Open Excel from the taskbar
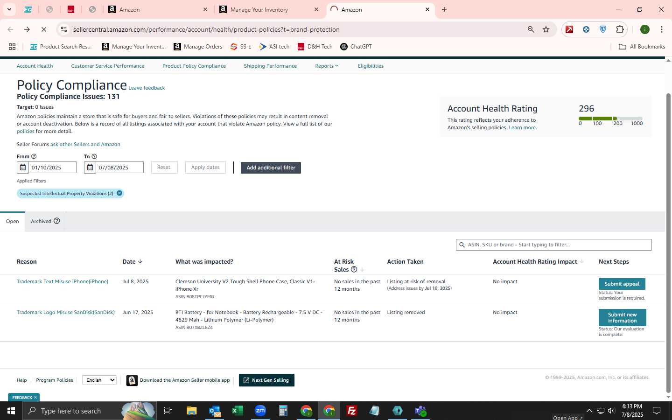672x420 pixels. 238,411
